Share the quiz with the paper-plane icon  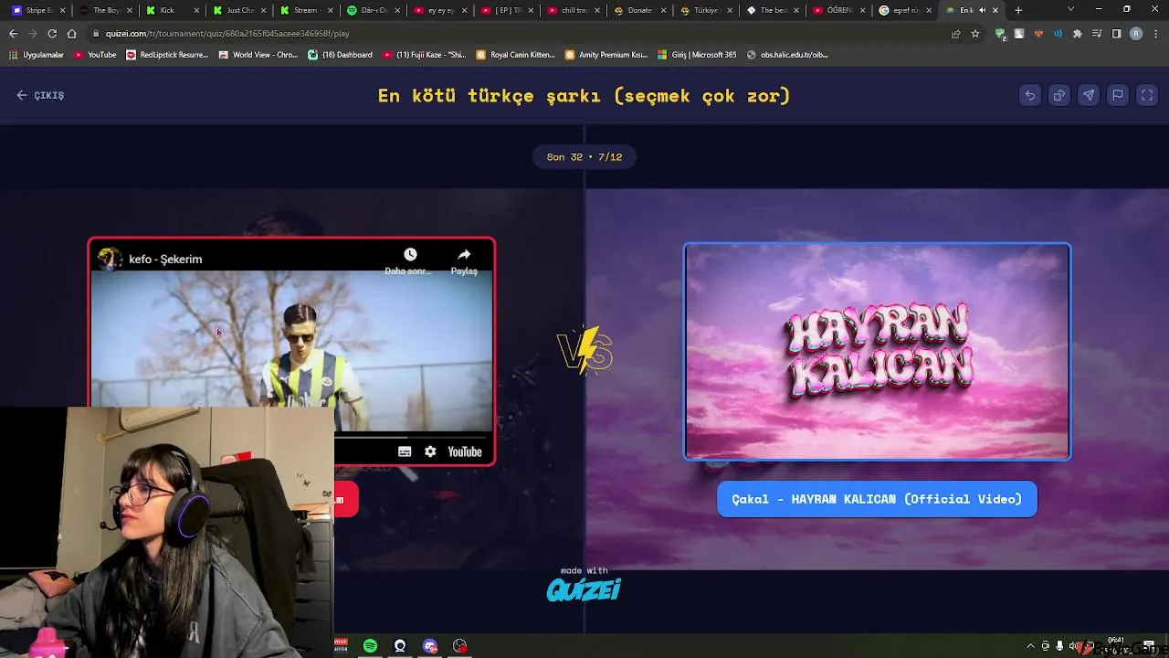point(1089,95)
